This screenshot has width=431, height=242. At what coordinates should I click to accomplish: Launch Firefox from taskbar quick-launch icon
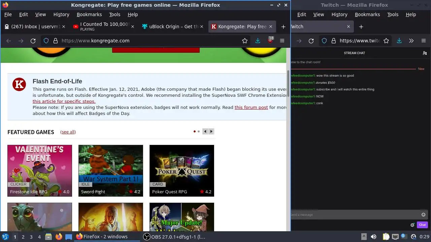(x=59, y=237)
